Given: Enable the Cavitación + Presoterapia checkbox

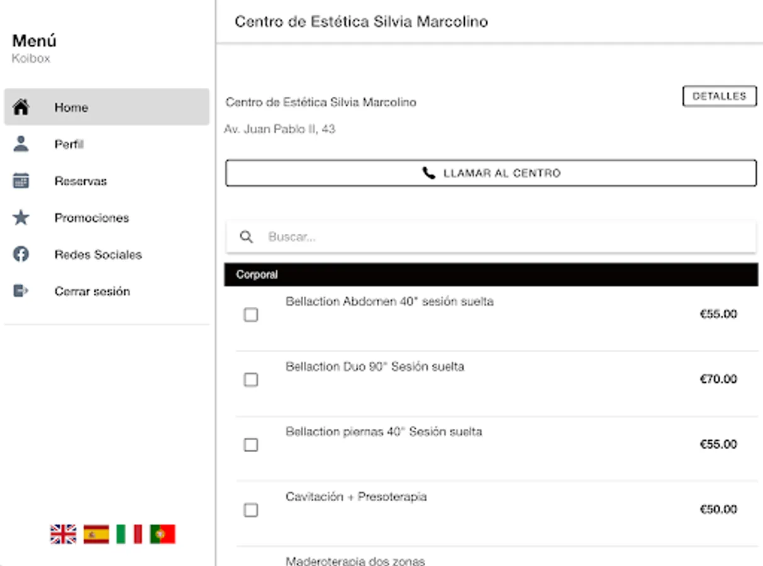Looking at the screenshot, I should pos(251,510).
